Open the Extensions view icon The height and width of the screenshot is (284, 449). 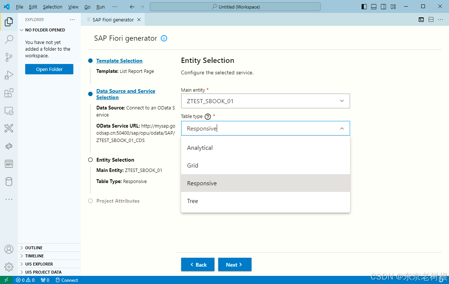coord(9,93)
